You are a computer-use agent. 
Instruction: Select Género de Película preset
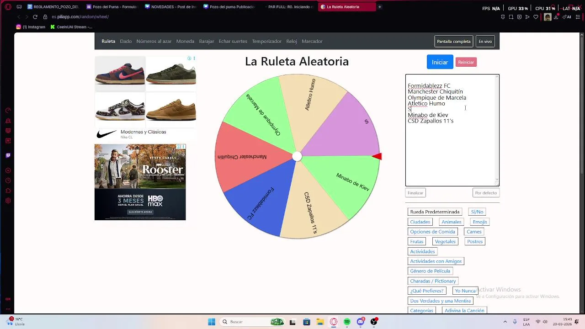click(x=430, y=271)
